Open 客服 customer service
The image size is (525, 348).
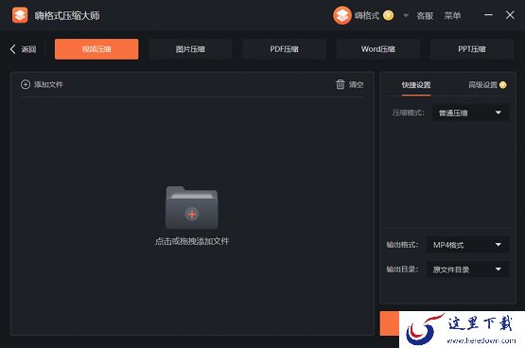(425, 16)
